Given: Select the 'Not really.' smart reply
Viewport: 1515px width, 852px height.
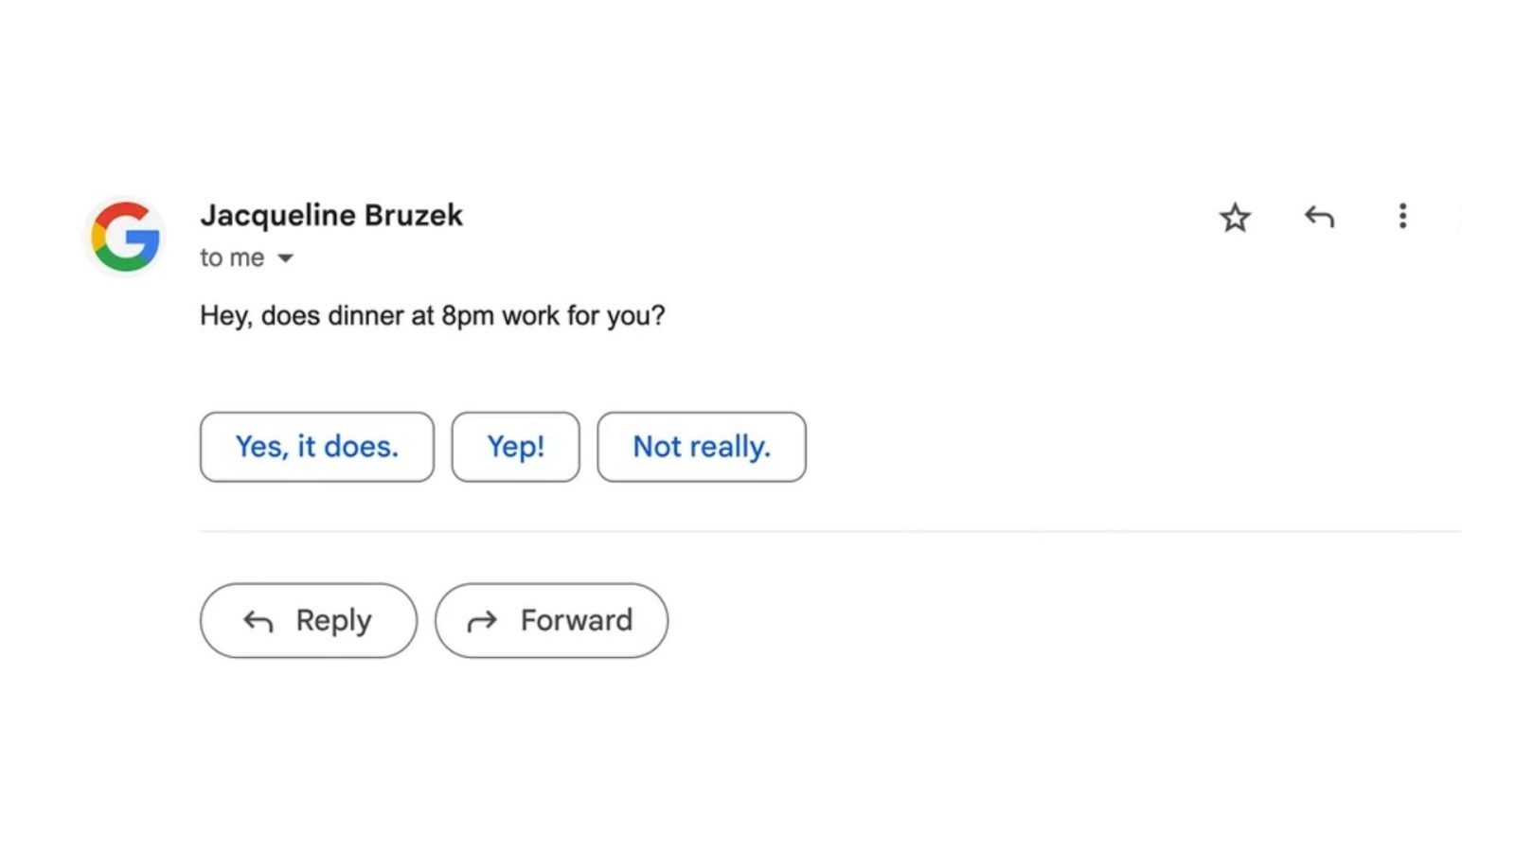Looking at the screenshot, I should pos(701,446).
